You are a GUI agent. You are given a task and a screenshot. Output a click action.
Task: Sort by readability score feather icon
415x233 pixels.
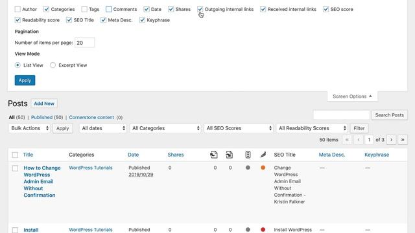263,155
